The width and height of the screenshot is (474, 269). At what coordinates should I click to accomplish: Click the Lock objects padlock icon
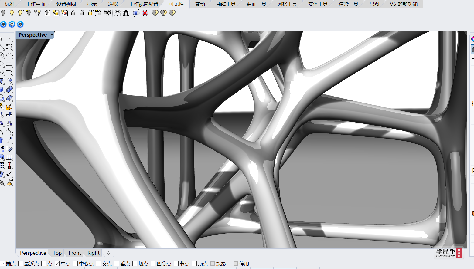(x=73, y=13)
